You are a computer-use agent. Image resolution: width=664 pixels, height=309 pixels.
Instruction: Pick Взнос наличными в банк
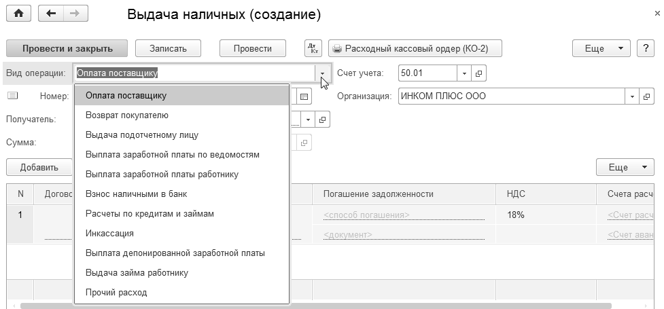136,194
